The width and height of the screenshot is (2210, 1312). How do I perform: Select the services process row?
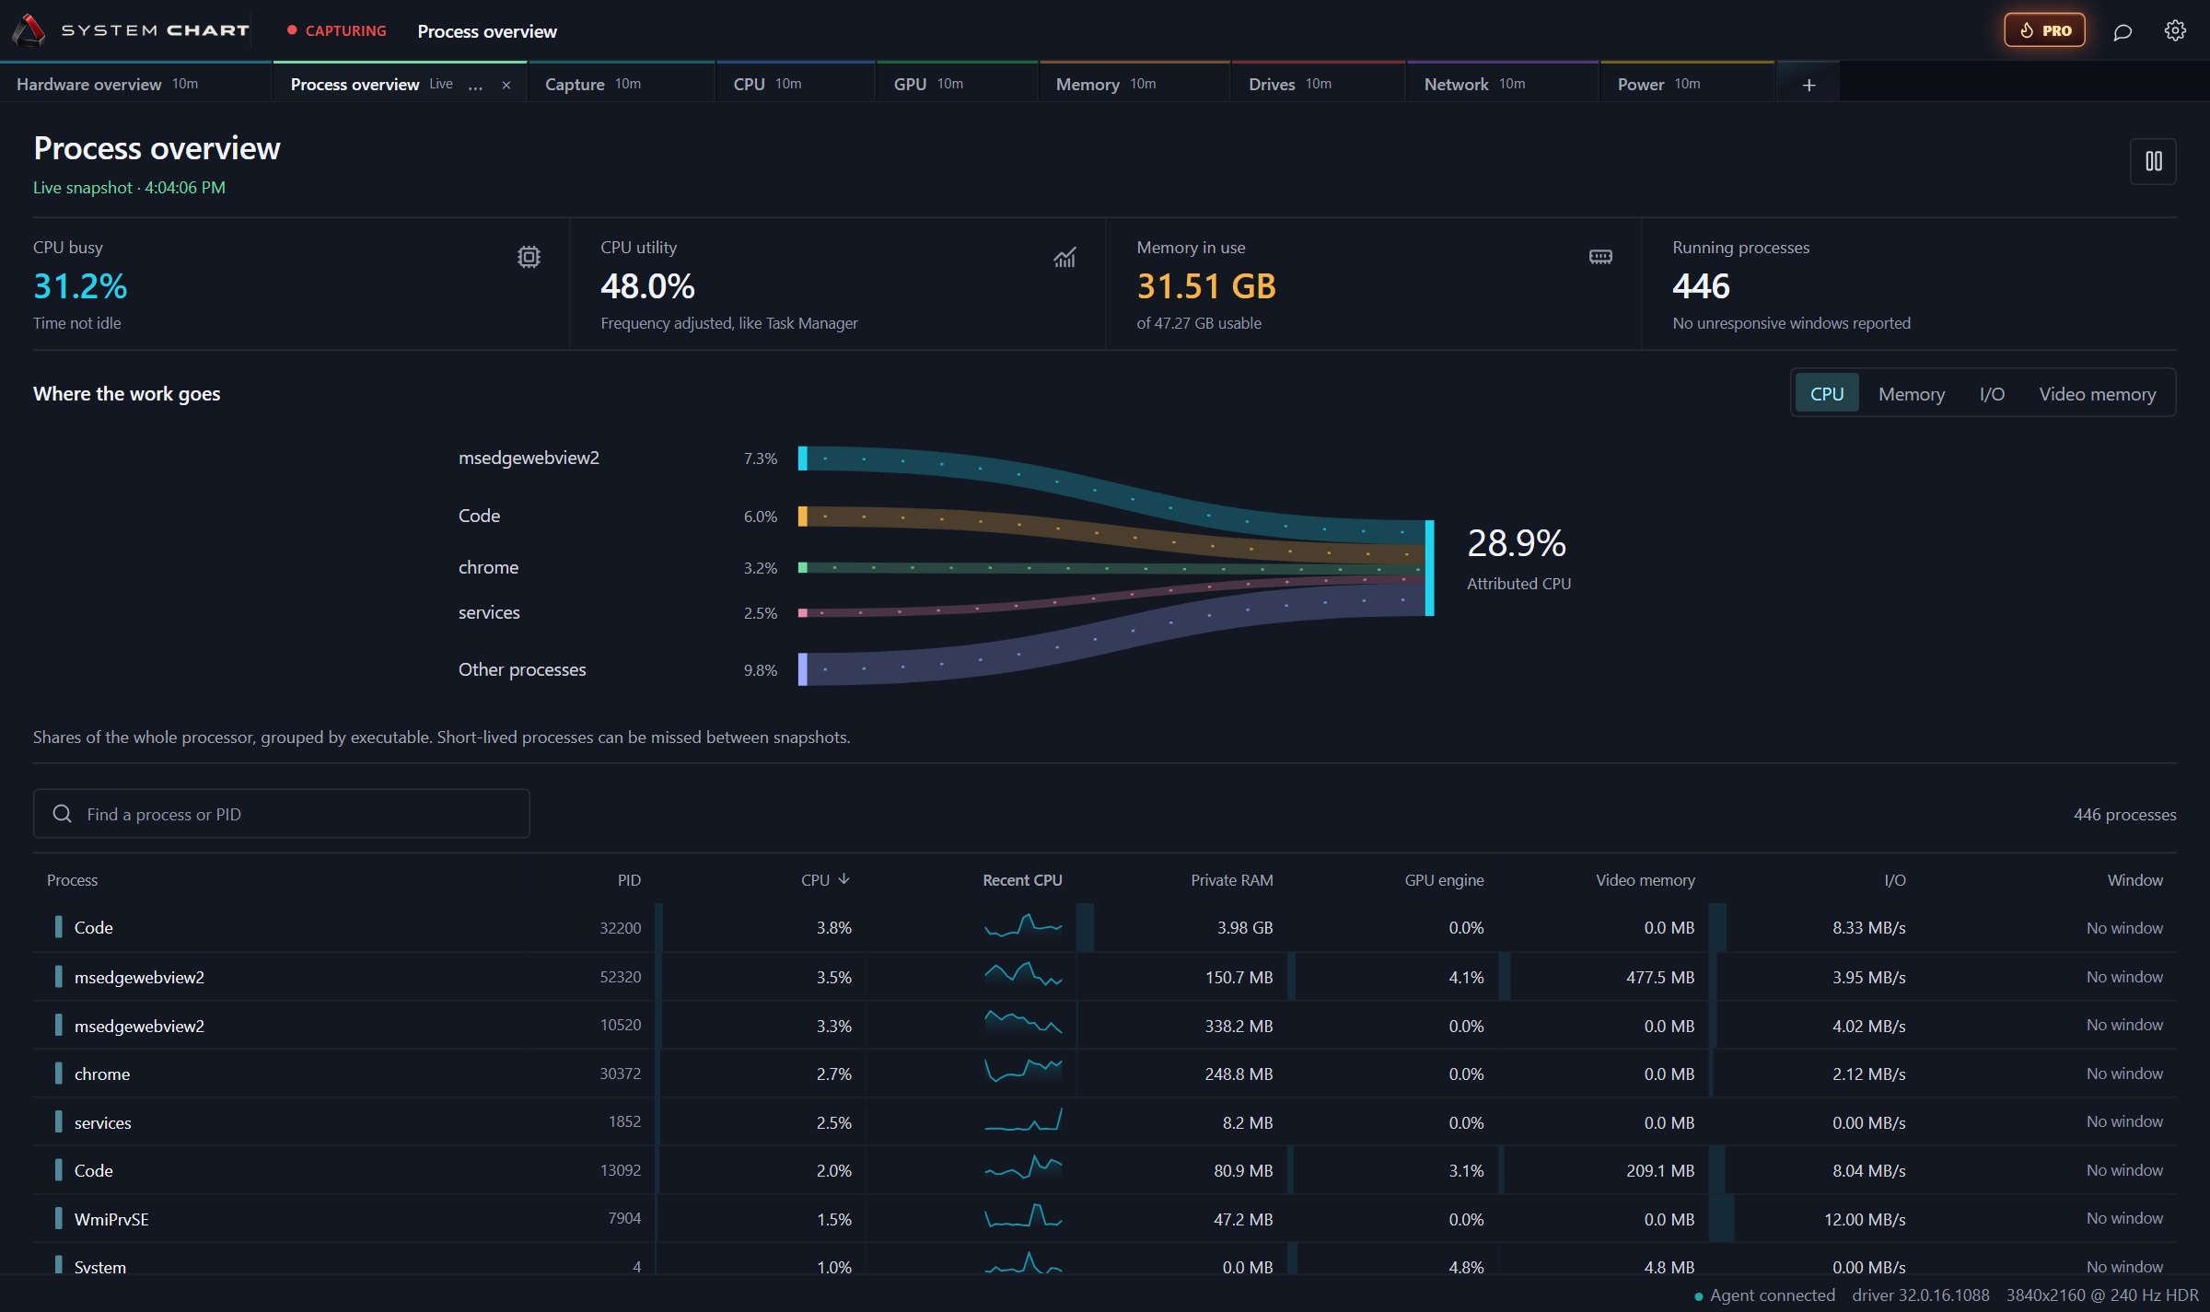[1105, 1122]
